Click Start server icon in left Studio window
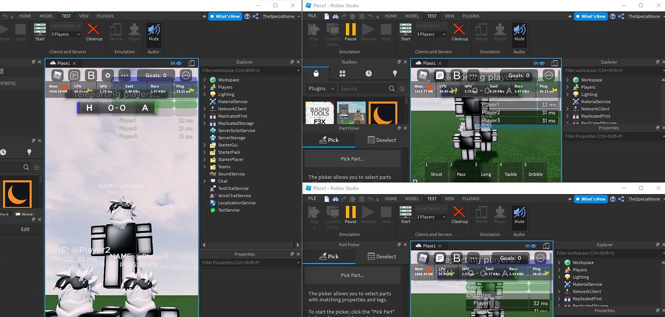 coord(40,32)
